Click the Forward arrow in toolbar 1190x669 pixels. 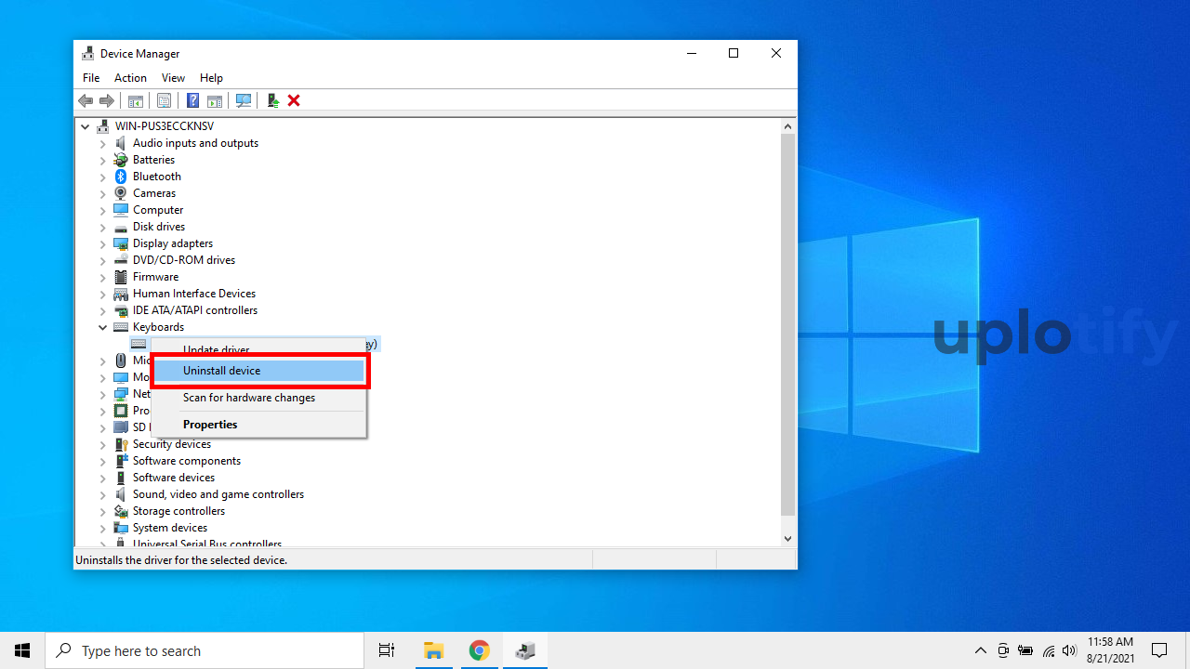coord(107,100)
